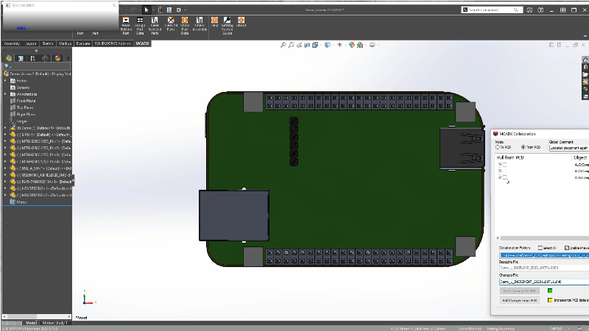Open the Motion Study 1 tab

pos(55,323)
